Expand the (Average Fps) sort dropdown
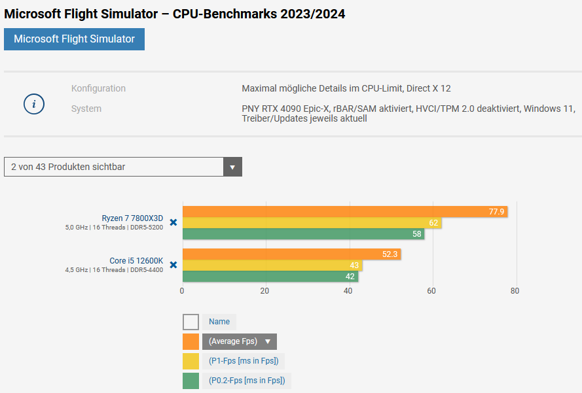Image resolution: width=582 pixels, height=393 pixels. tap(240, 341)
